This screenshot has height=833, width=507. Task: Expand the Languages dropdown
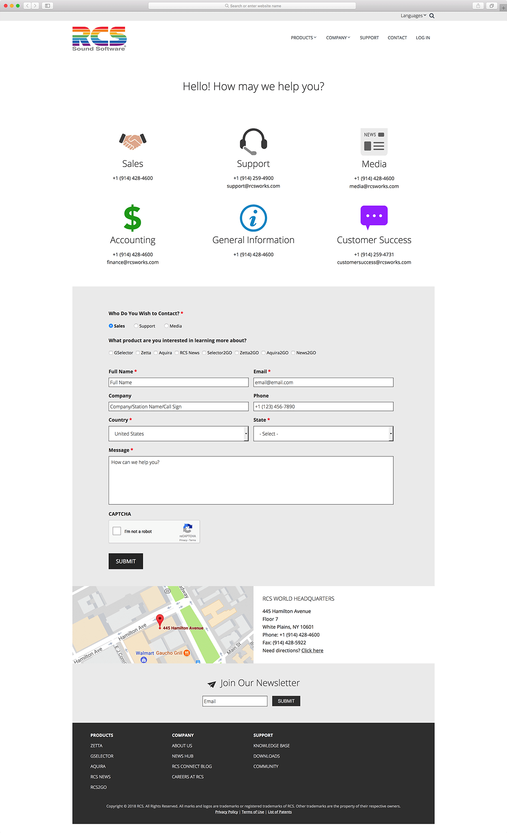[413, 16]
